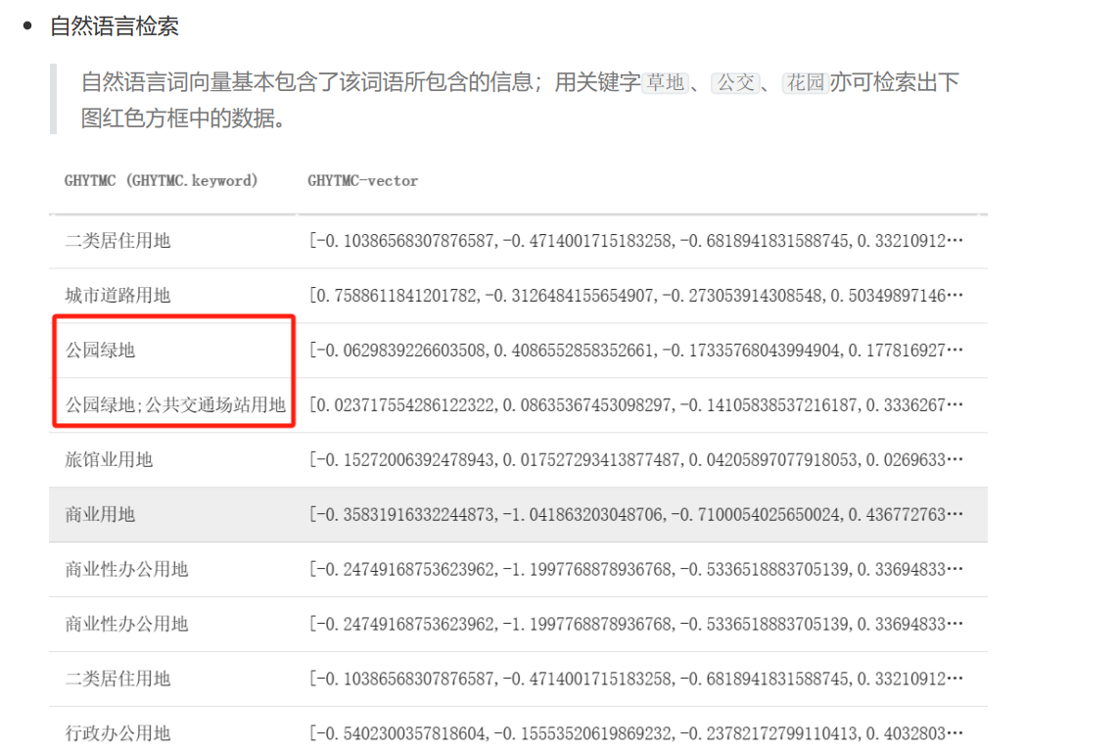Select the 行政办公用地 table cell

pyautogui.click(x=117, y=733)
